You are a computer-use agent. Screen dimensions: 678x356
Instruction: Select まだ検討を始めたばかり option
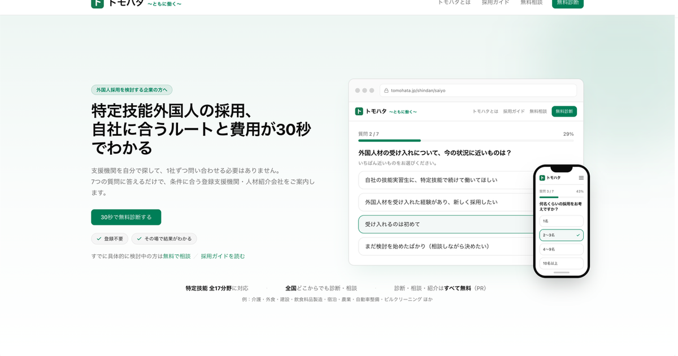tap(446, 246)
